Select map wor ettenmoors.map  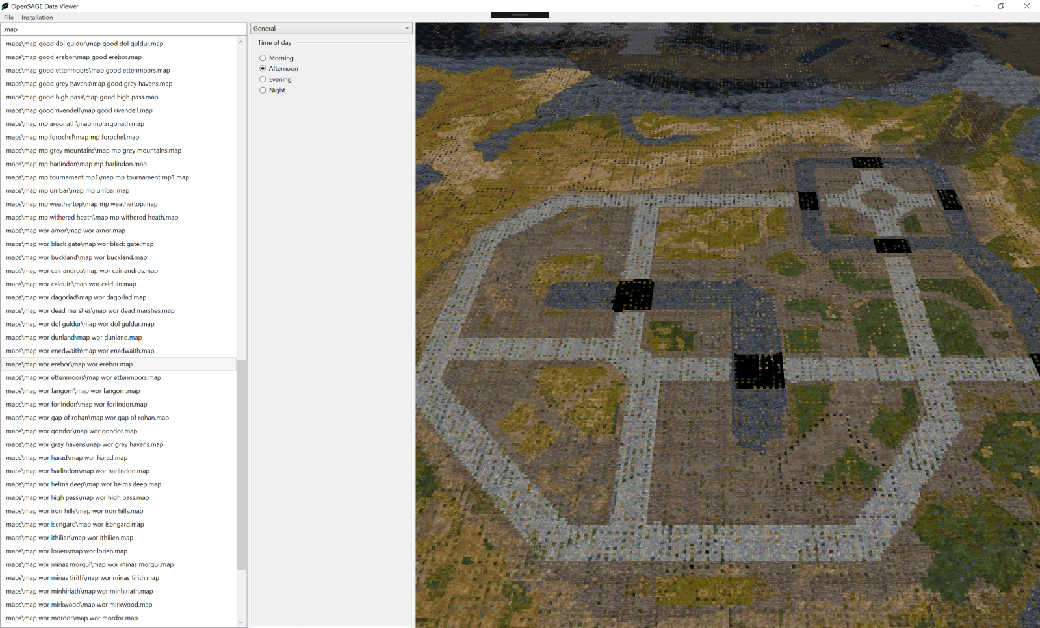(118, 377)
